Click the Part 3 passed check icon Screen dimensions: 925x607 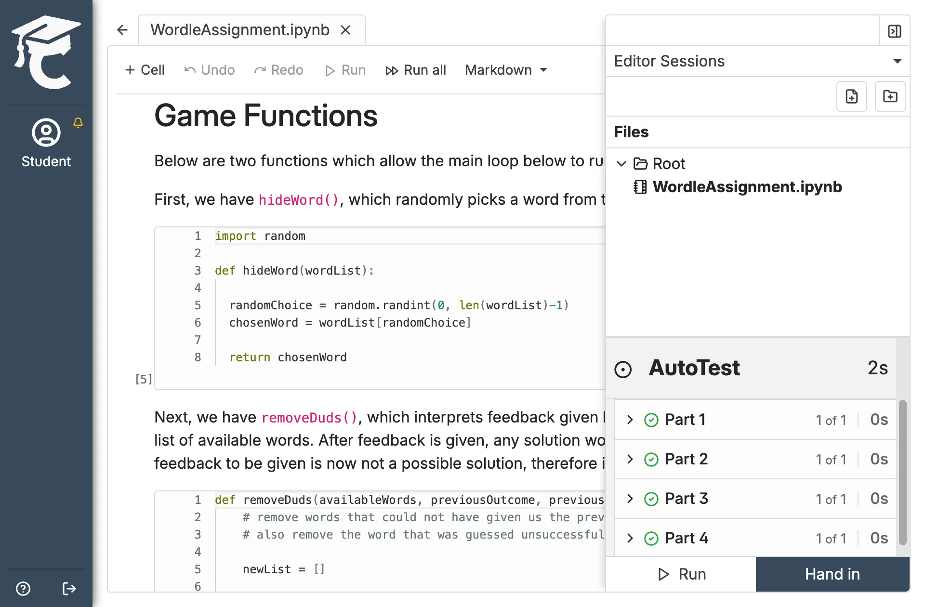click(x=651, y=499)
